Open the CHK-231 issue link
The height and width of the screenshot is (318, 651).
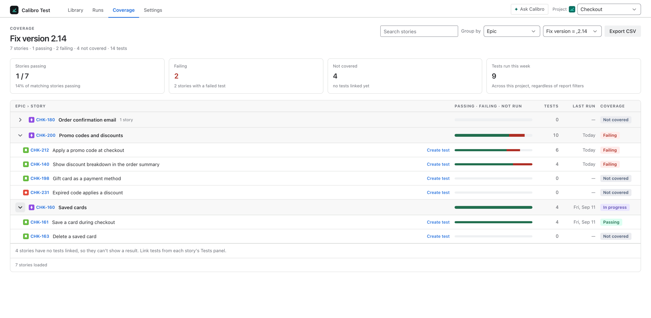40,193
